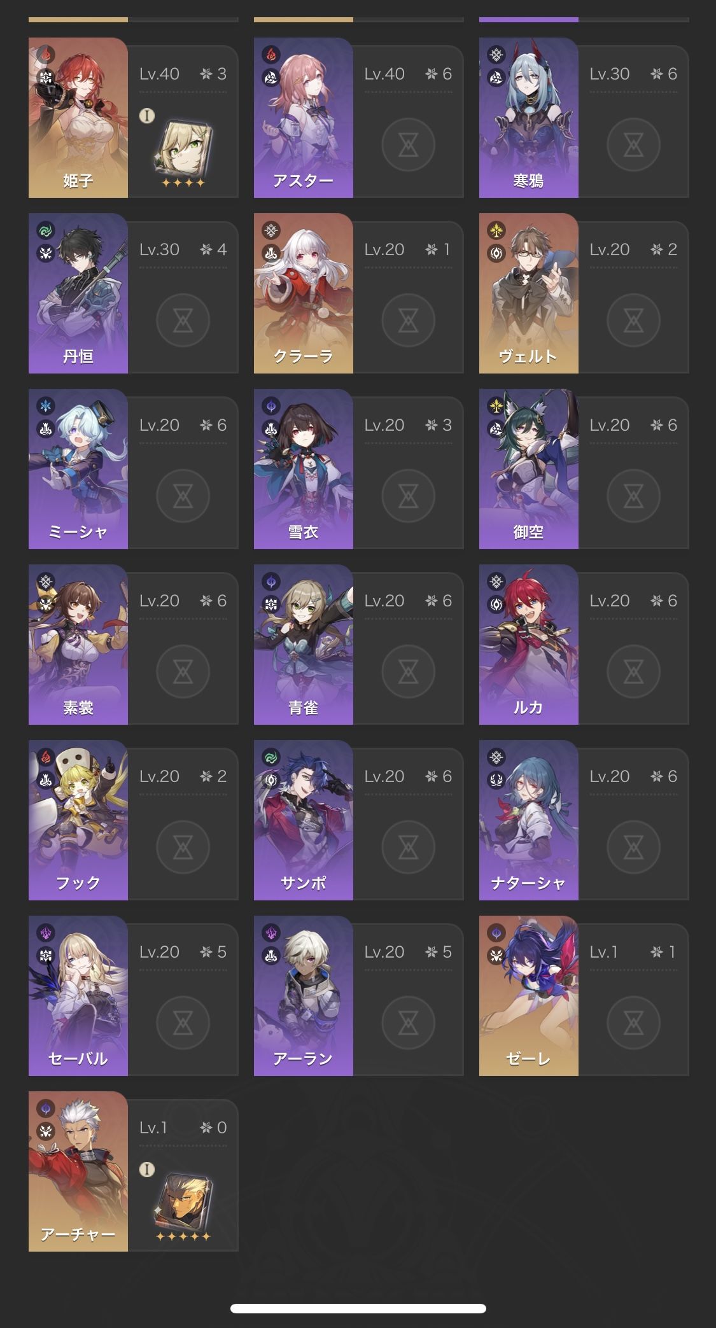
Task: Select the フック character portrait
Action: (78, 820)
